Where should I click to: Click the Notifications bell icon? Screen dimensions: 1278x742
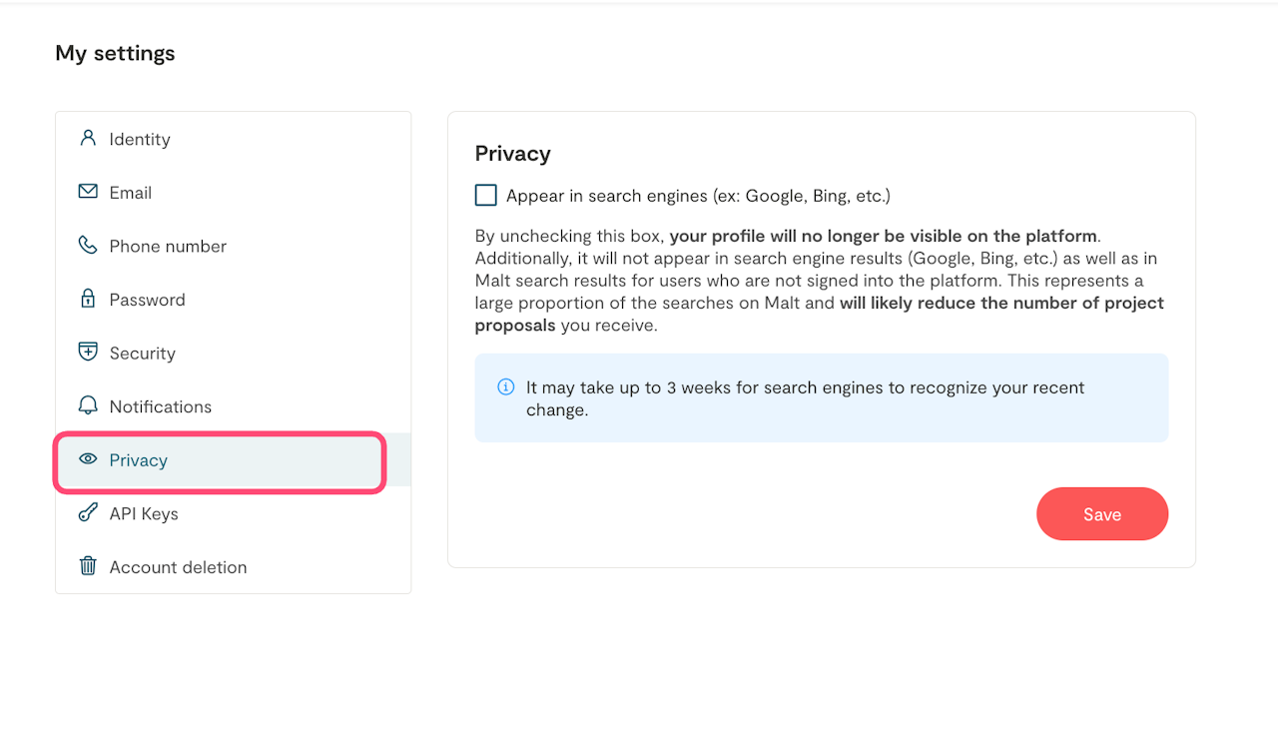(88, 405)
